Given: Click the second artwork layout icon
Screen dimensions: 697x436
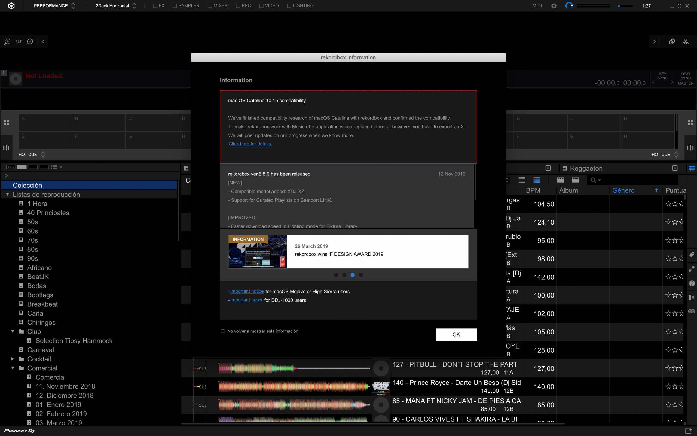Looking at the screenshot, I should pyautogui.click(x=576, y=180).
